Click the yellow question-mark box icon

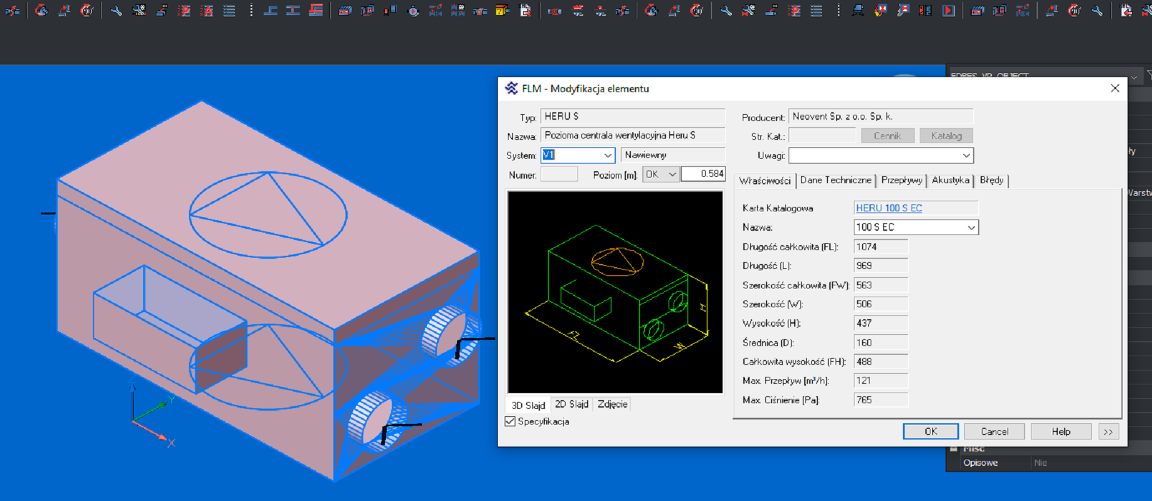[502, 11]
